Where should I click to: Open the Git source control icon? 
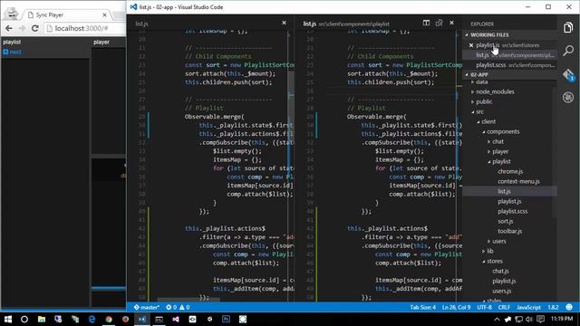pyautogui.click(x=568, y=74)
